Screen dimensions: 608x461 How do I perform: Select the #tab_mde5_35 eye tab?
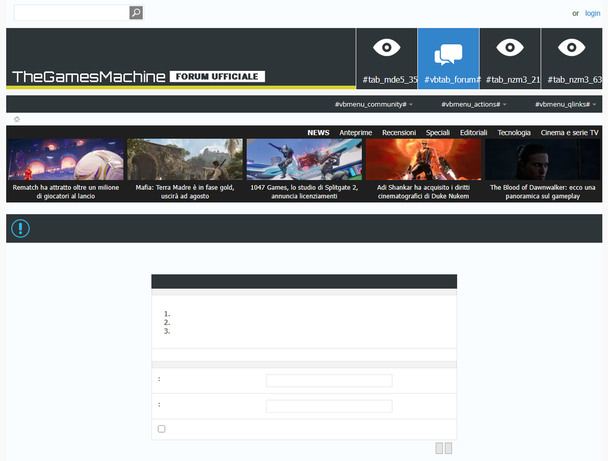click(x=386, y=59)
